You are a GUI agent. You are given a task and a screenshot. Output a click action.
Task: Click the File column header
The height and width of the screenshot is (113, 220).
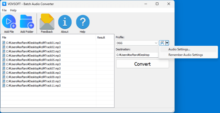[48, 37]
